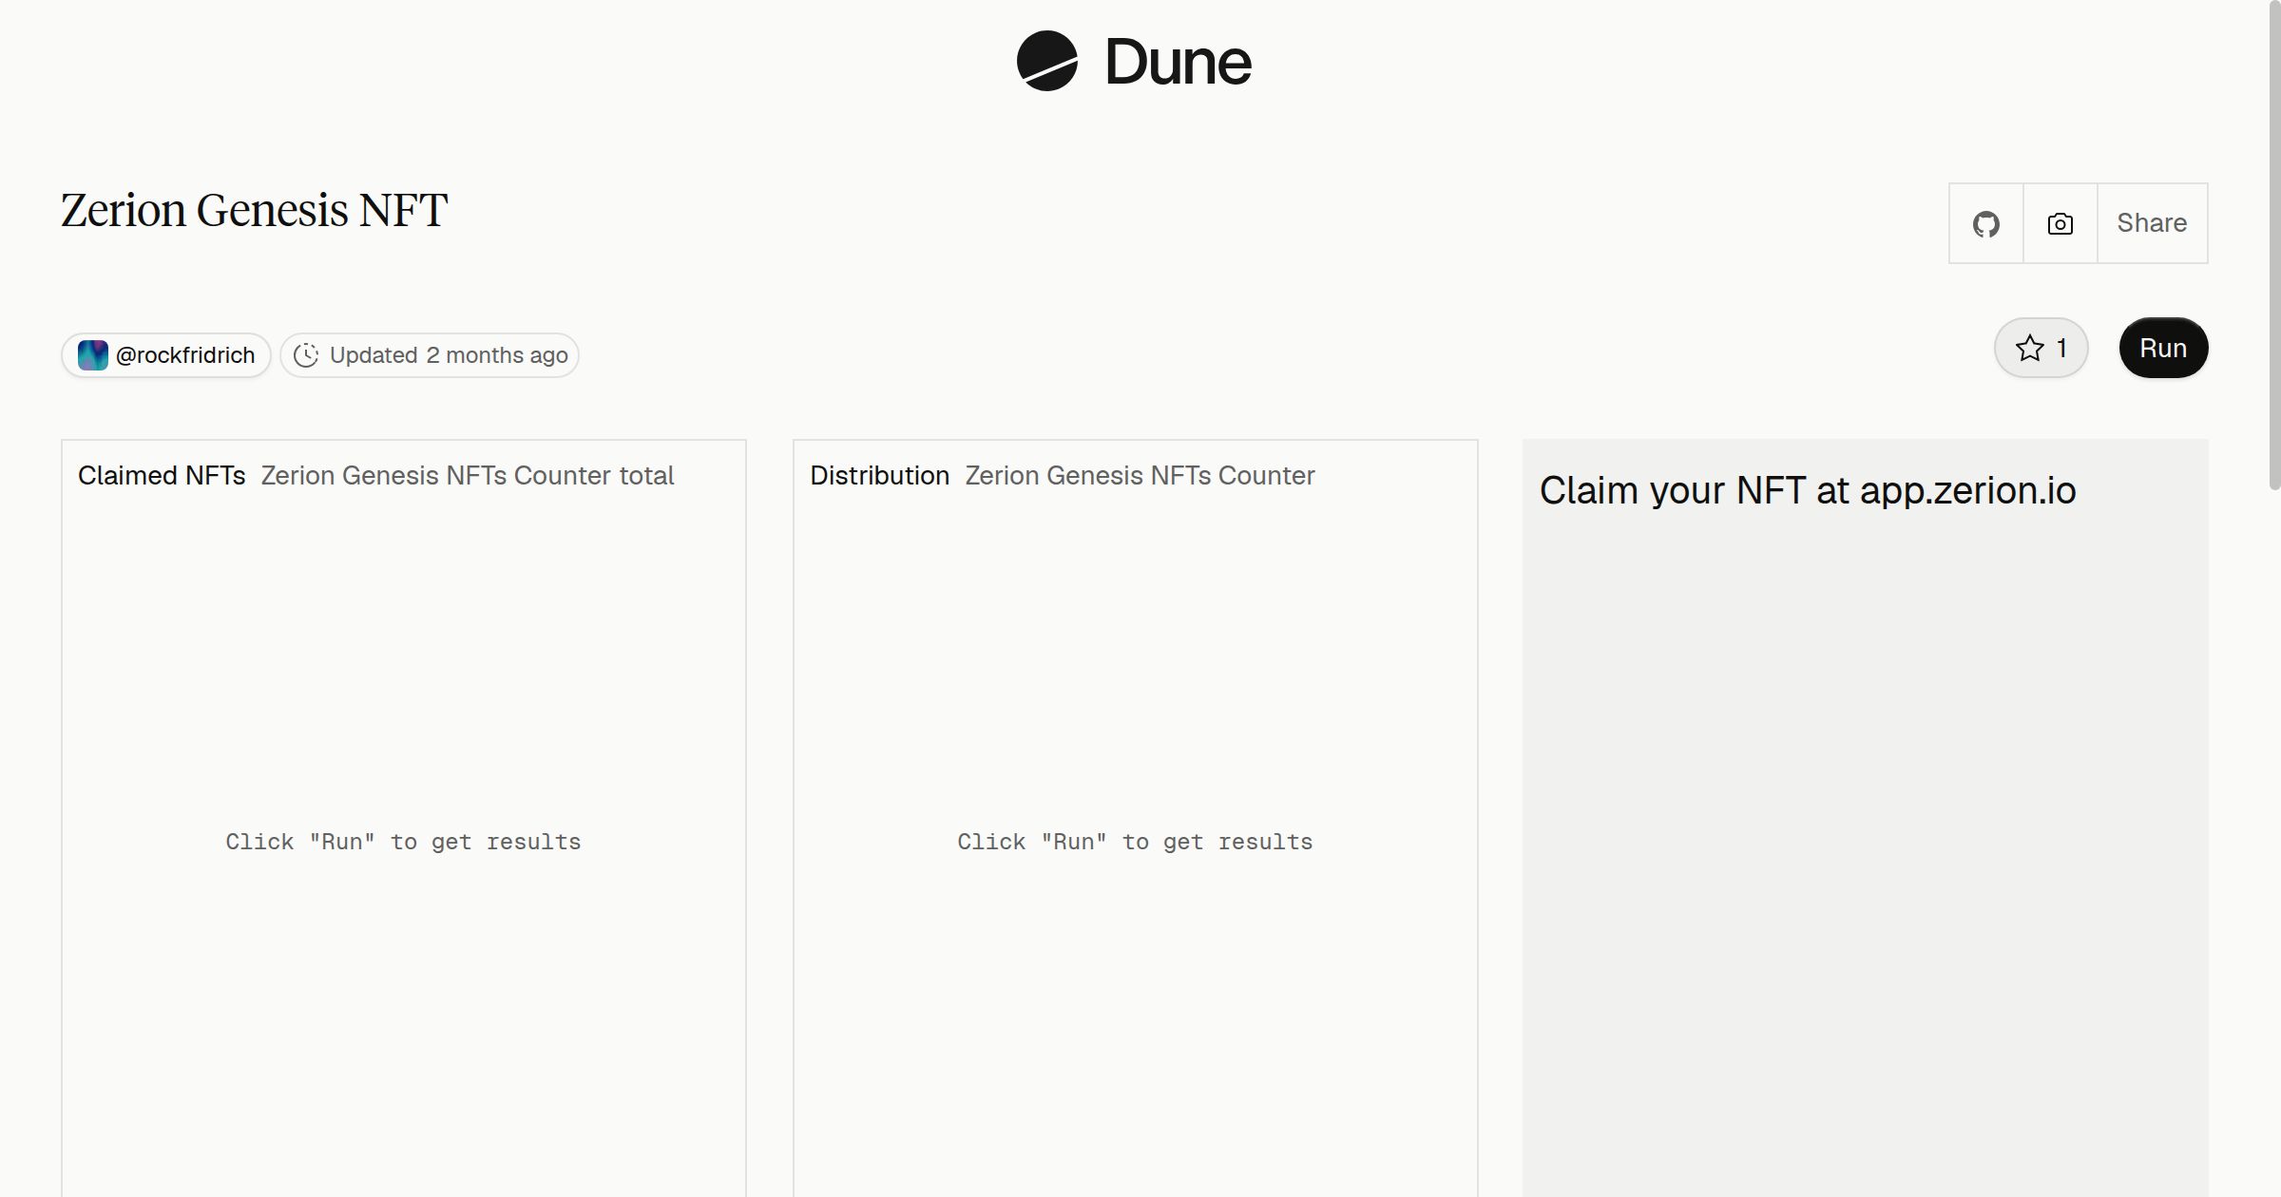Open the Claimed NFTs panel title
This screenshot has width=2281, height=1197.
(162, 475)
